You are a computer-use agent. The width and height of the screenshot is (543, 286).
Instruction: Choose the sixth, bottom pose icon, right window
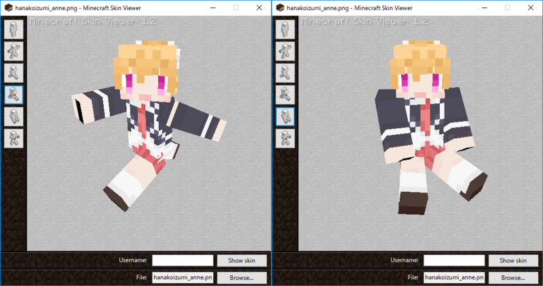285,138
